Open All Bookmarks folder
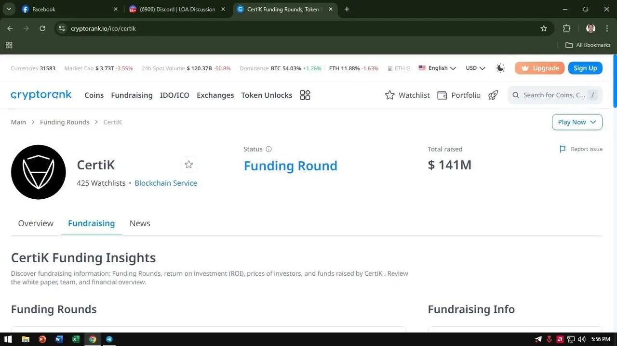 [x=588, y=45]
